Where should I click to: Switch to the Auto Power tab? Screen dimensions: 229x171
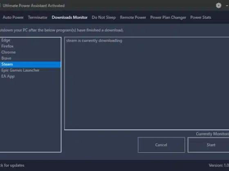13,18
